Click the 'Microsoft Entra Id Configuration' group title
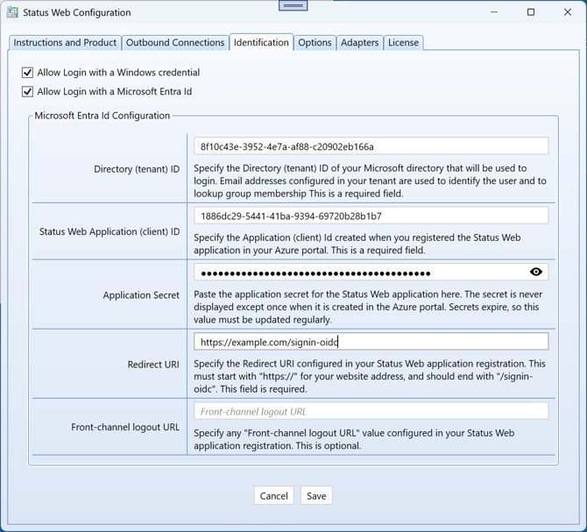This screenshot has width=587, height=532. 102,116
